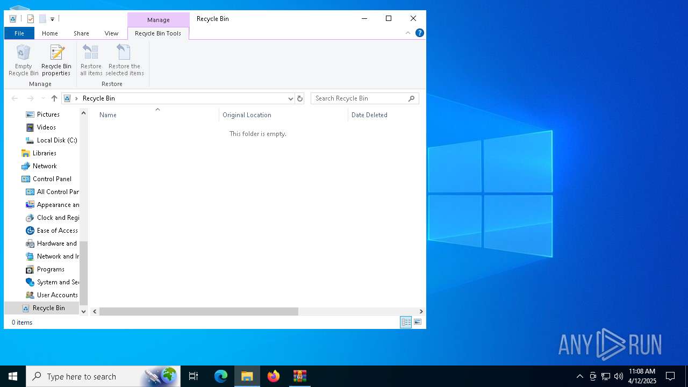Click the taskbar clock and date
Image resolution: width=688 pixels, height=387 pixels.
click(642, 376)
